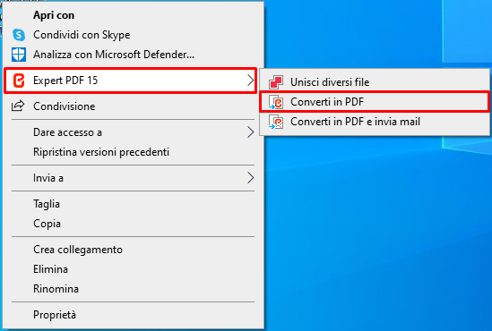Click the Microsoft Defender shield icon
Screen dimensions: 492x331
19,55
